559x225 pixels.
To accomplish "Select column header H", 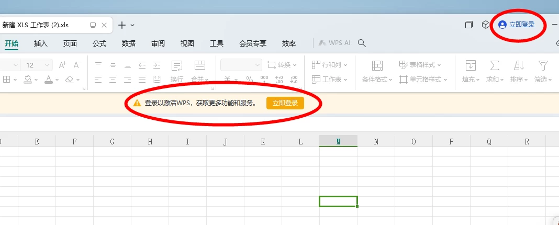I will pos(150,142).
